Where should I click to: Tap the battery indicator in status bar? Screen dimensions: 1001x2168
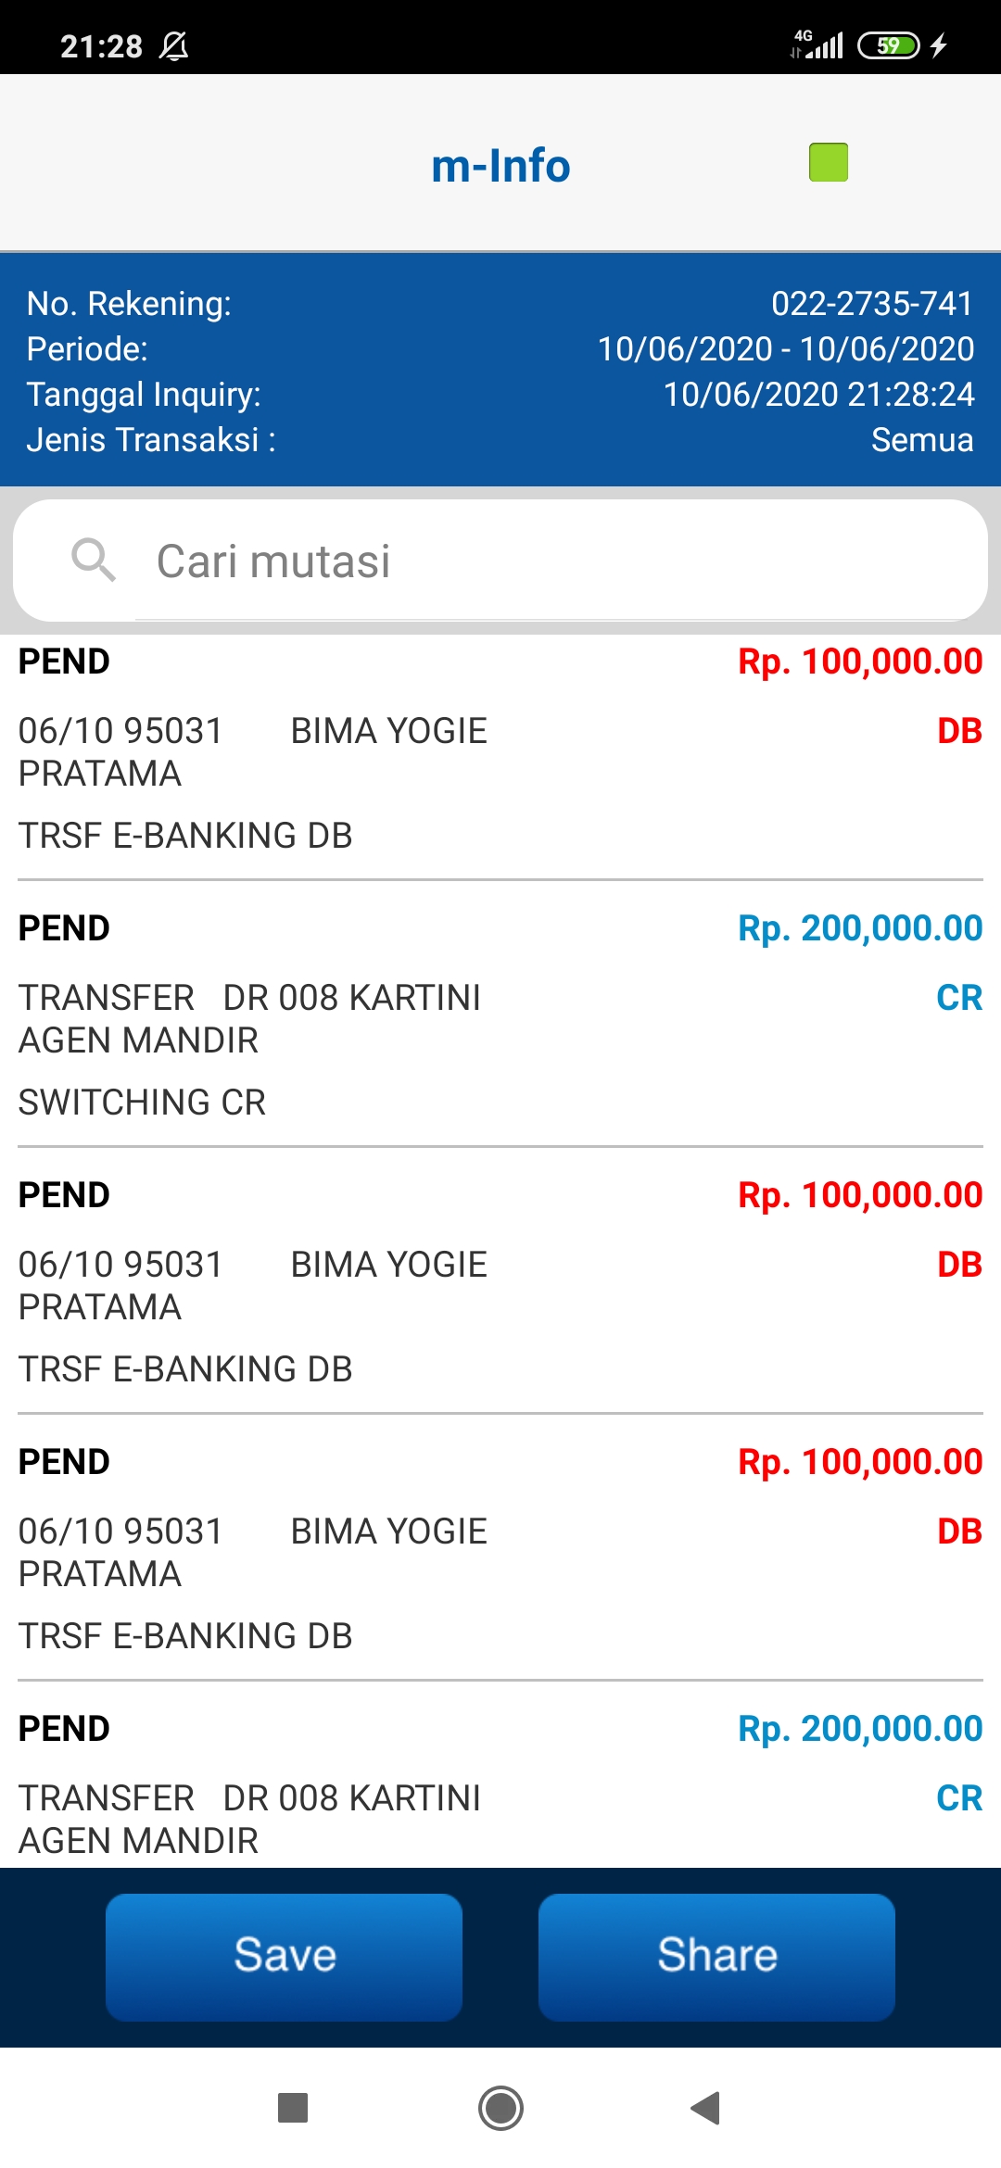pyautogui.click(x=888, y=45)
